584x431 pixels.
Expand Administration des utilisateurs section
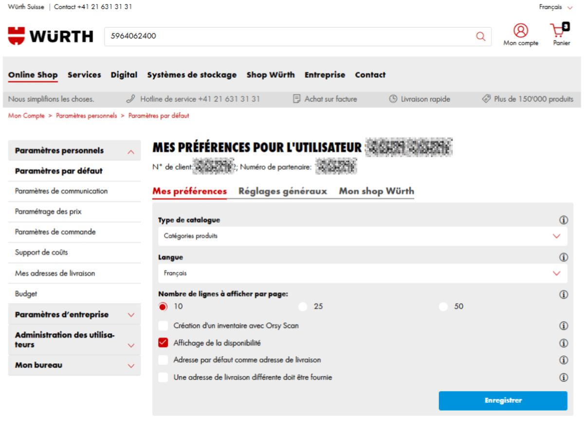[x=74, y=340]
